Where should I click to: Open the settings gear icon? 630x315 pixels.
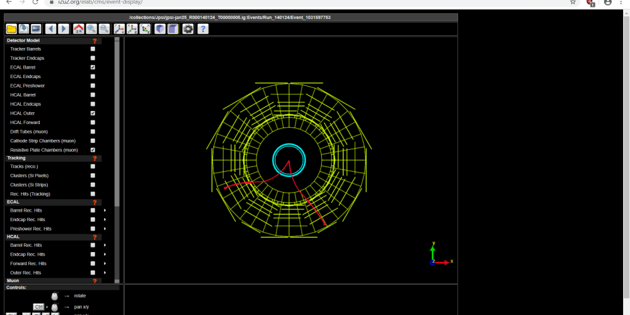click(x=188, y=29)
